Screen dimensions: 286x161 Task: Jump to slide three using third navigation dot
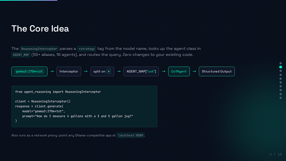coord(281,71)
